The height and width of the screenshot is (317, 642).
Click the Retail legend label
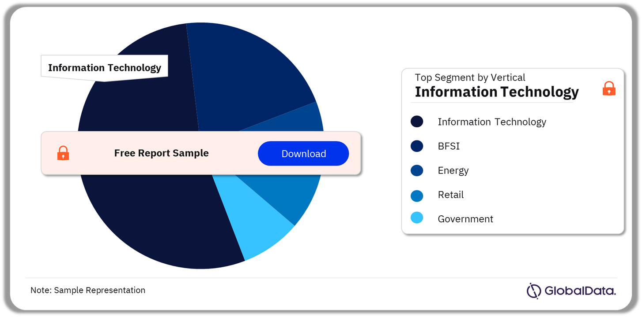point(451,195)
